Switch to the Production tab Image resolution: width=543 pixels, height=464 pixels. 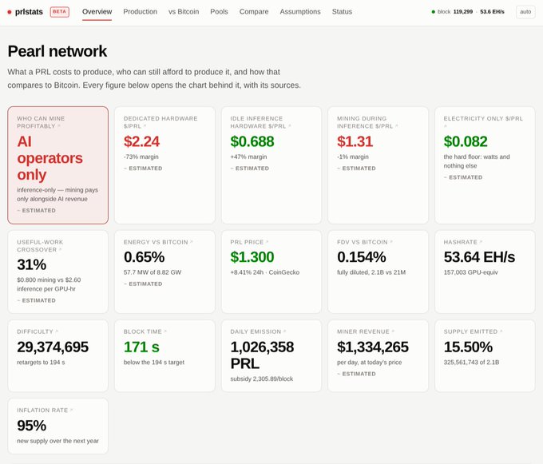(x=140, y=12)
